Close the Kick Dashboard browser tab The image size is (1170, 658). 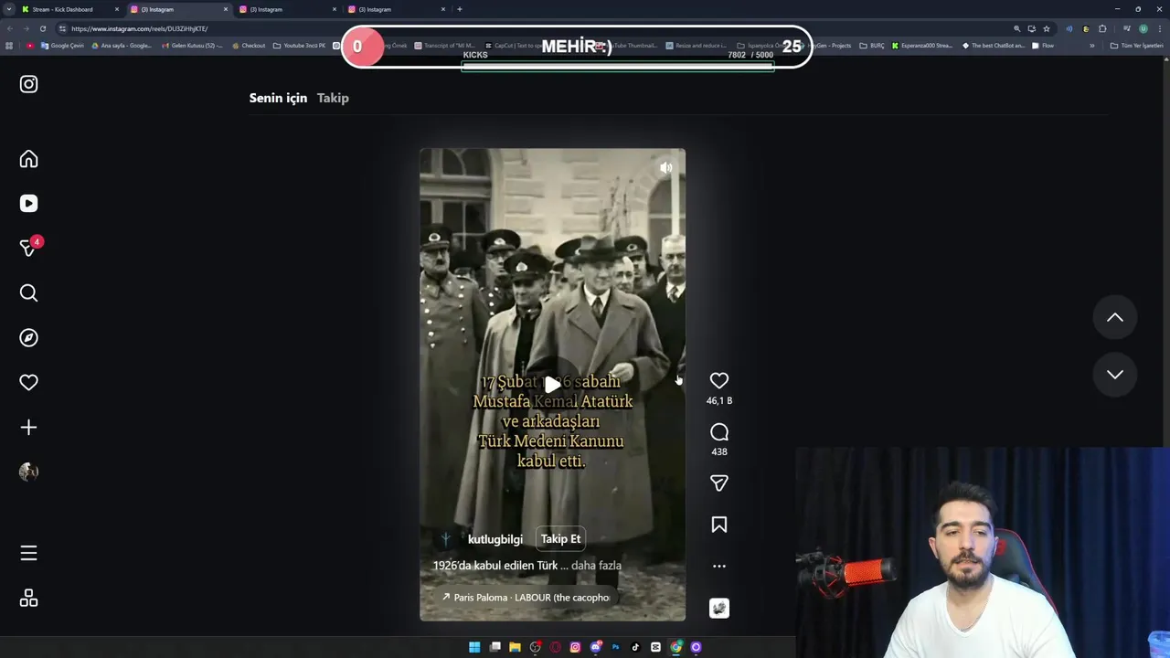point(116,9)
